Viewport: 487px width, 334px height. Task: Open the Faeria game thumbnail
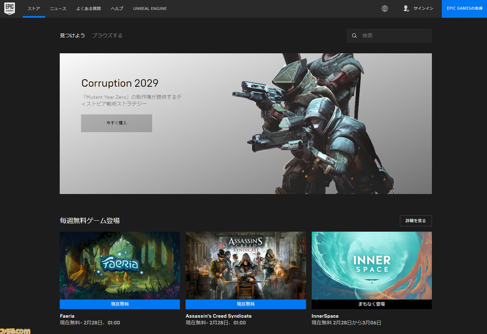pos(120,266)
